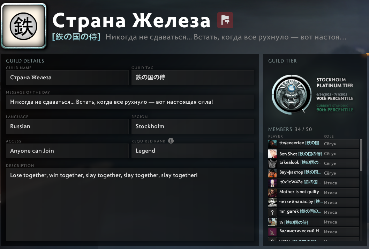Image resolution: width=369 pixels, height=249 pixels.
Task: Click takealook's avatar icon
Action: (272, 163)
